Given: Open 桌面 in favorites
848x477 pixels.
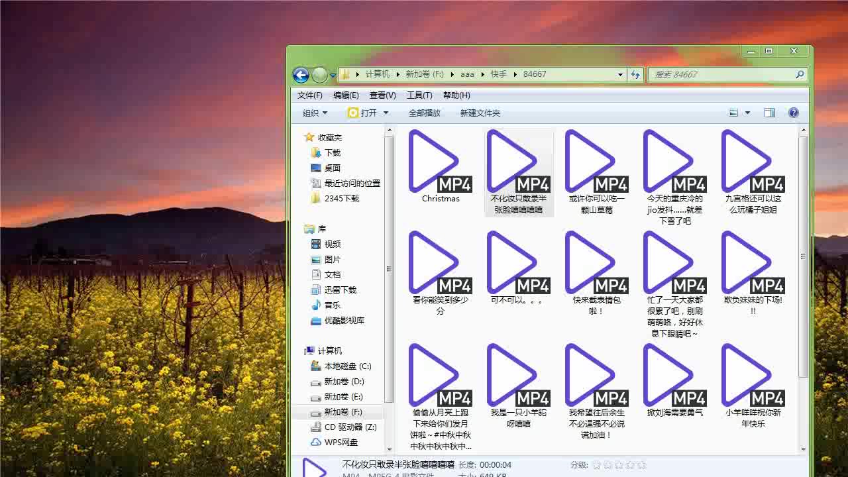Looking at the screenshot, I should pos(326,168).
